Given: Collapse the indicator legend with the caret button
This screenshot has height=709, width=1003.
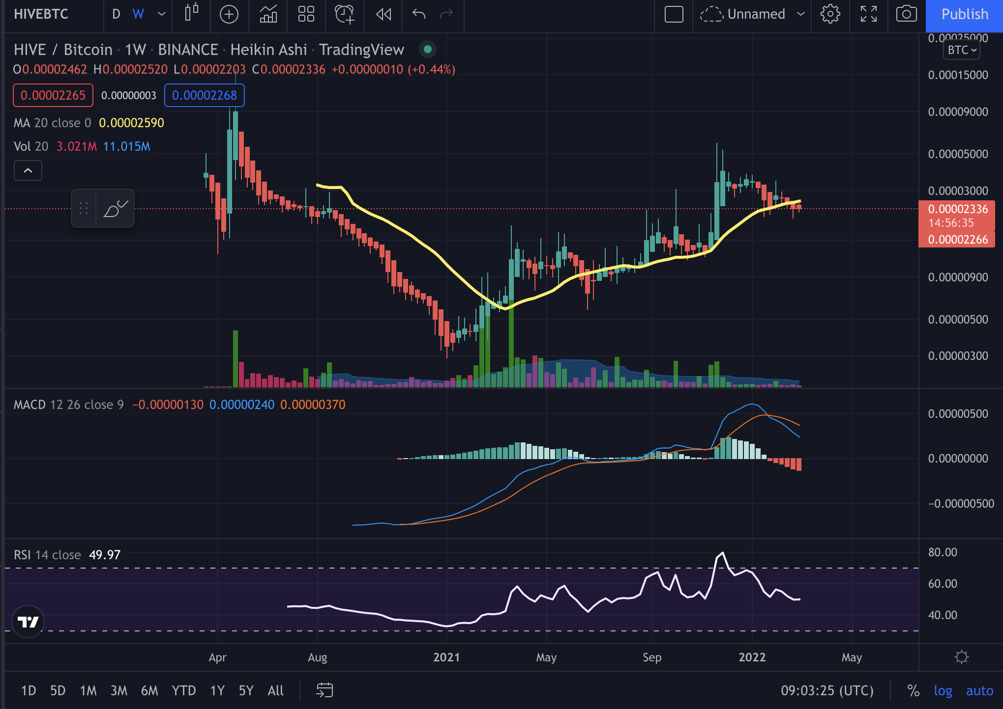Looking at the screenshot, I should (28, 170).
